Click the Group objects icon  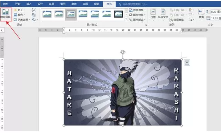click(x=191, y=15)
